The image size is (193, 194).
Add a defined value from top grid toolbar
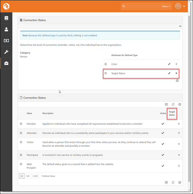tap(179, 104)
